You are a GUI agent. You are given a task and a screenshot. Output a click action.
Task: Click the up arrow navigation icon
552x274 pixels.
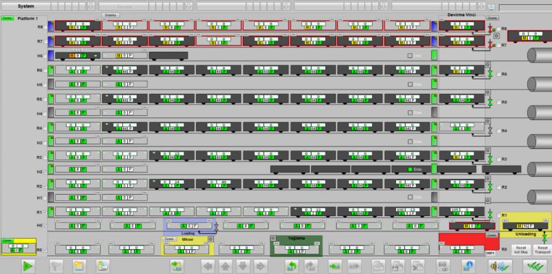click(x=226, y=266)
